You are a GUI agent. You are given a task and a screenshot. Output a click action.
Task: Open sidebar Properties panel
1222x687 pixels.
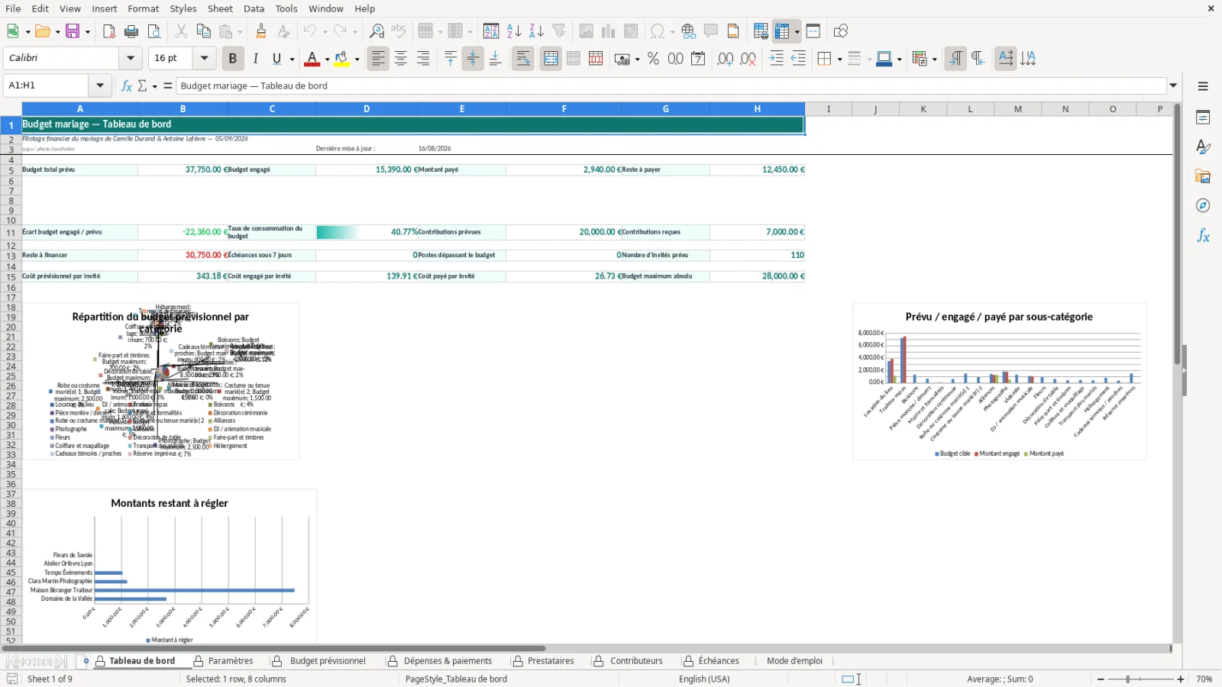pyautogui.click(x=1203, y=118)
